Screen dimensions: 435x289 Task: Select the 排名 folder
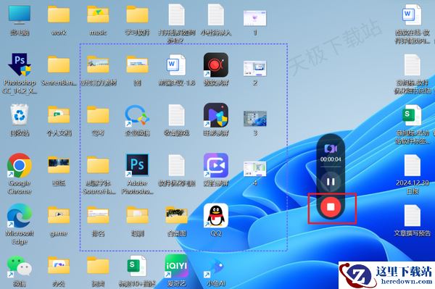pyautogui.click(x=98, y=215)
